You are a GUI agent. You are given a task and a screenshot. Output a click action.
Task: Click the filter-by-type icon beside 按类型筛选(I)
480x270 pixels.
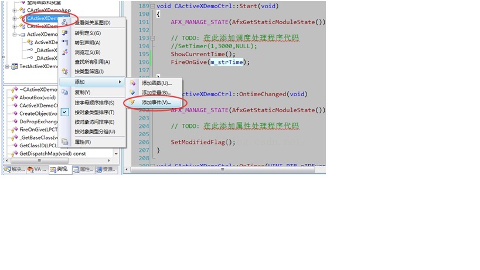64,72
